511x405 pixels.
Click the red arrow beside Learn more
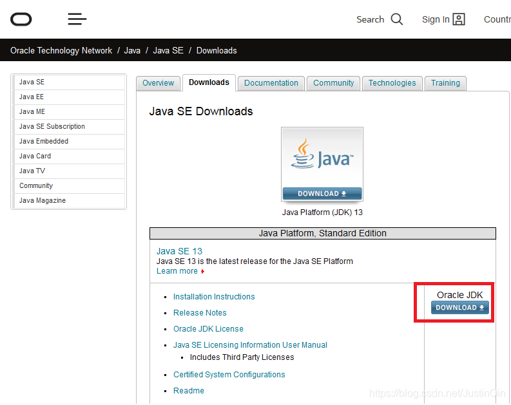click(x=202, y=271)
